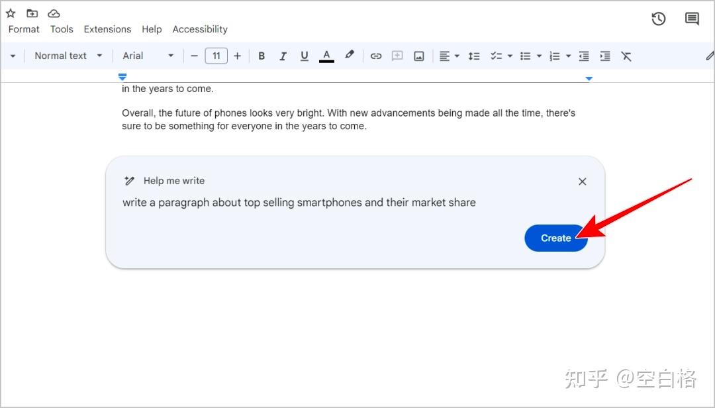715x408 pixels.
Task: Click the text align icon
Action: pos(444,56)
